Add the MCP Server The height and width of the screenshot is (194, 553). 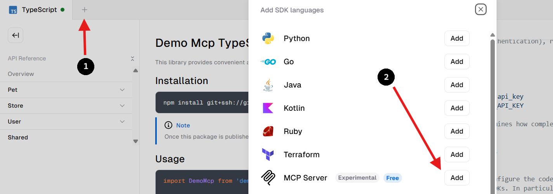(457, 178)
